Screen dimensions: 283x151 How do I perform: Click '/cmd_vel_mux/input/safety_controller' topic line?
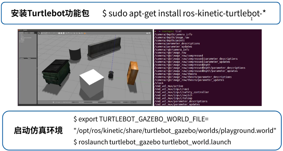click(182, 92)
